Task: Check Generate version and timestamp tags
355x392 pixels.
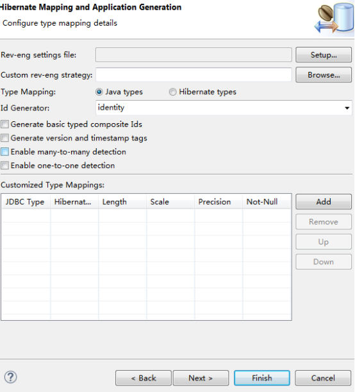Action: pyautogui.click(x=4, y=138)
